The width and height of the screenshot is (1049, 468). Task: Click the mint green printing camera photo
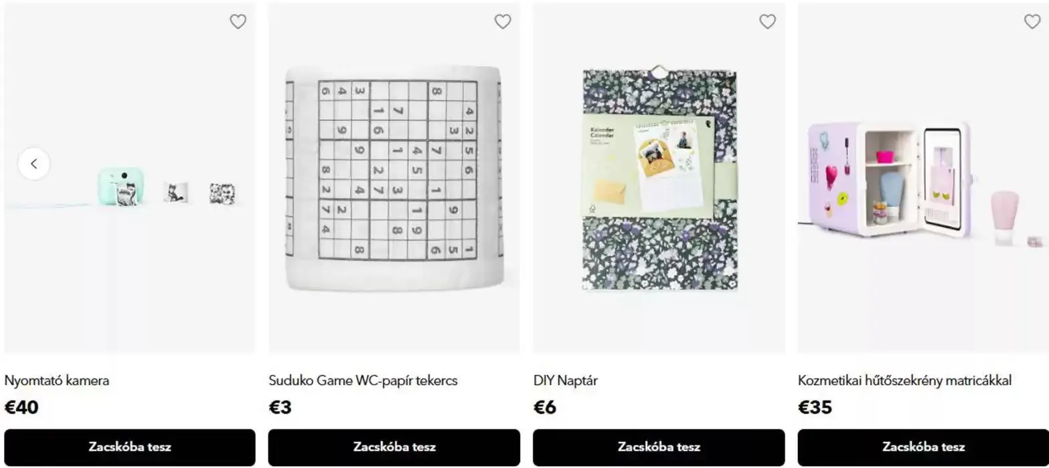coord(121,186)
